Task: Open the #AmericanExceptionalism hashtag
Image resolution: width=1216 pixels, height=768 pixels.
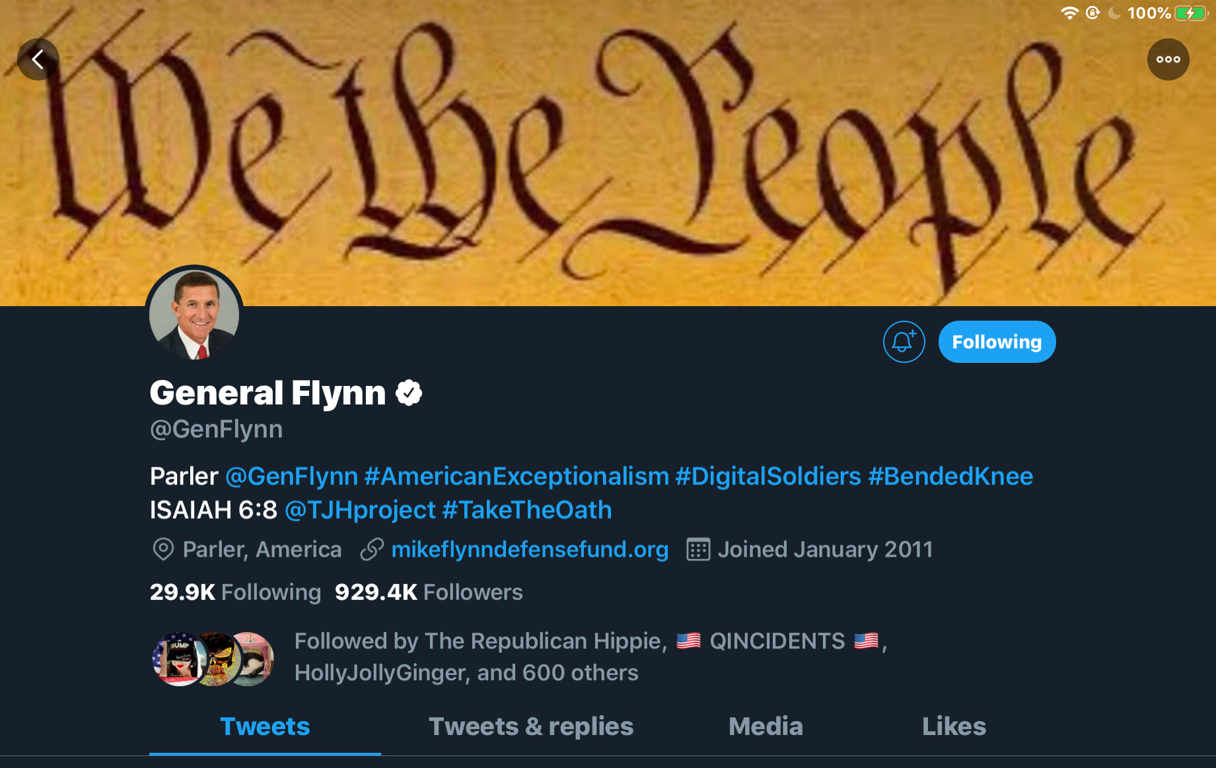Action: (x=517, y=476)
